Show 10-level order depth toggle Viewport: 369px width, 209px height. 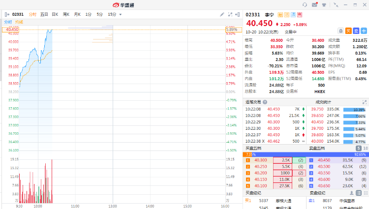point(366,148)
